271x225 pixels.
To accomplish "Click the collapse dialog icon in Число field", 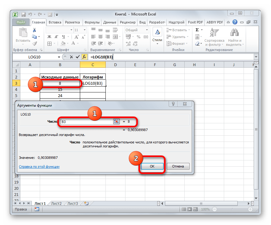I will point(116,122).
